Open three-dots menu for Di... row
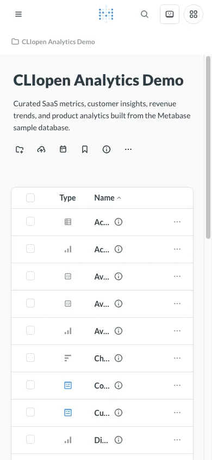Screen dimensions: 212x460 tap(177, 440)
